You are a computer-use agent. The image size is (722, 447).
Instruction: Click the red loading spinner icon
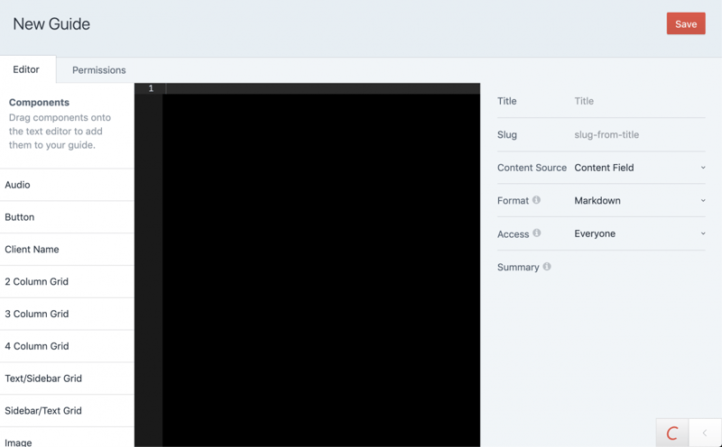(x=672, y=433)
